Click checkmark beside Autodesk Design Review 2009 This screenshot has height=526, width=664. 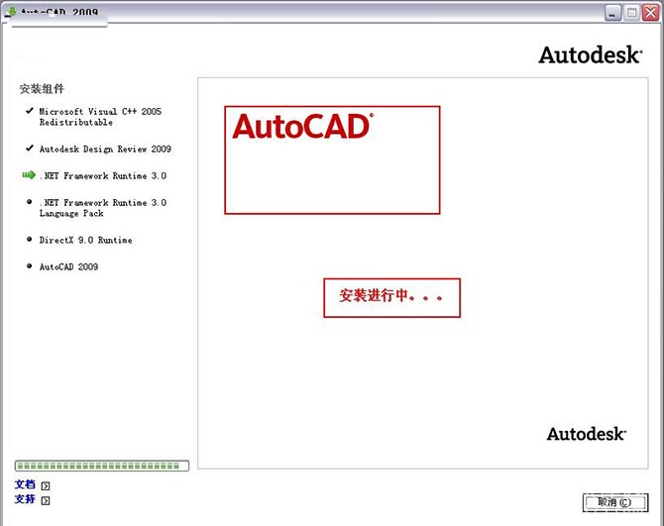(x=29, y=149)
